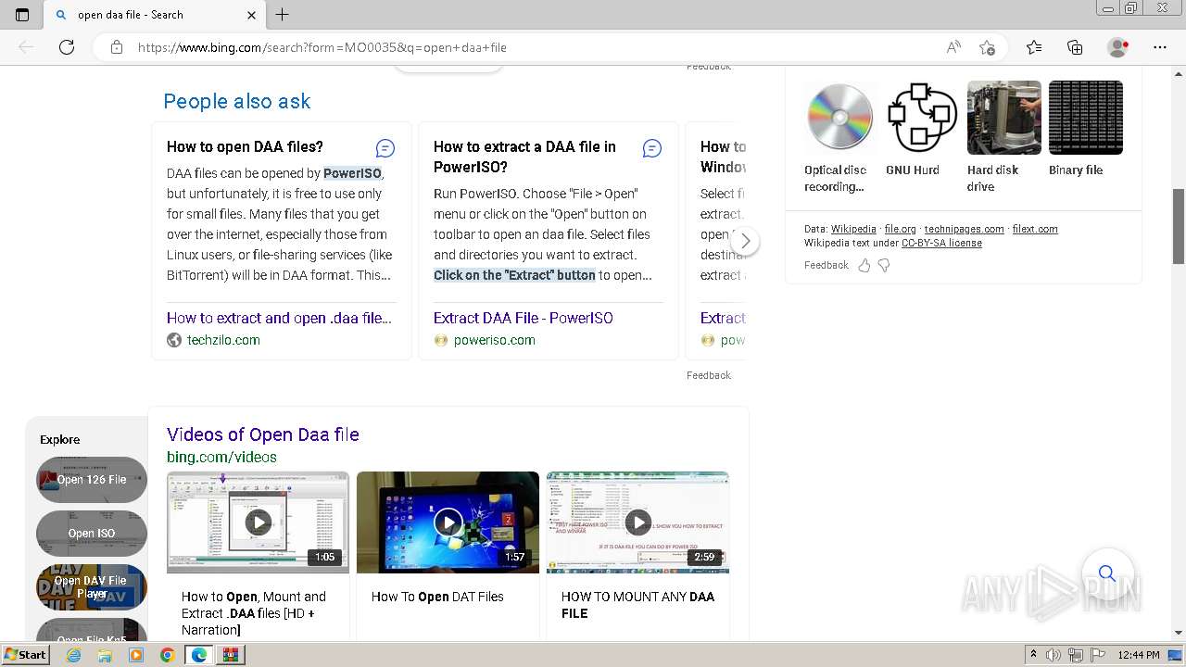This screenshot has width=1186, height=667.
Task: Open Settings and more menu
Action: pyautogui.click(x=1160, y=47)
